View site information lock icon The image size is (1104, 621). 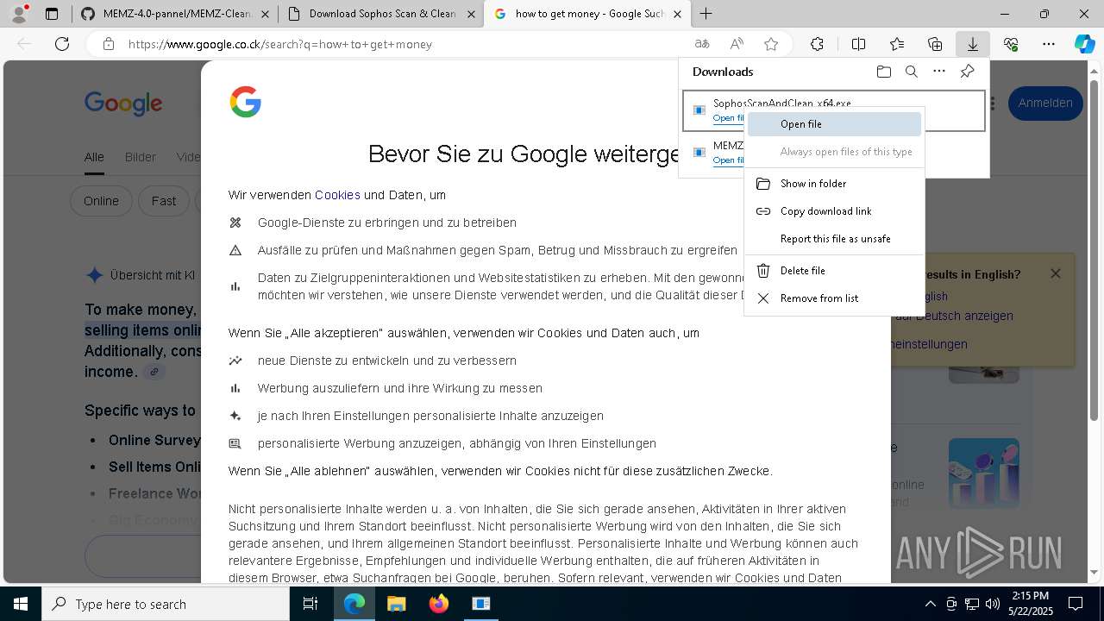(x=108, y=44)
